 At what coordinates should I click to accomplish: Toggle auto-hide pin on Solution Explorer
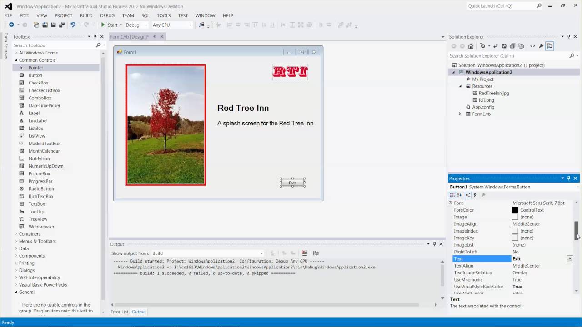(x=569, y=36)
